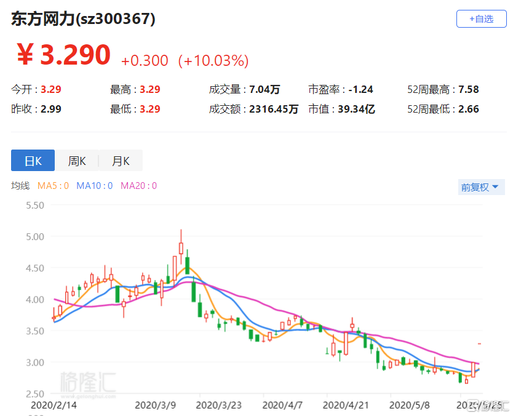Switch to 日K daily chart tab
Screen dimensions: 513x416
coord(33,161)
